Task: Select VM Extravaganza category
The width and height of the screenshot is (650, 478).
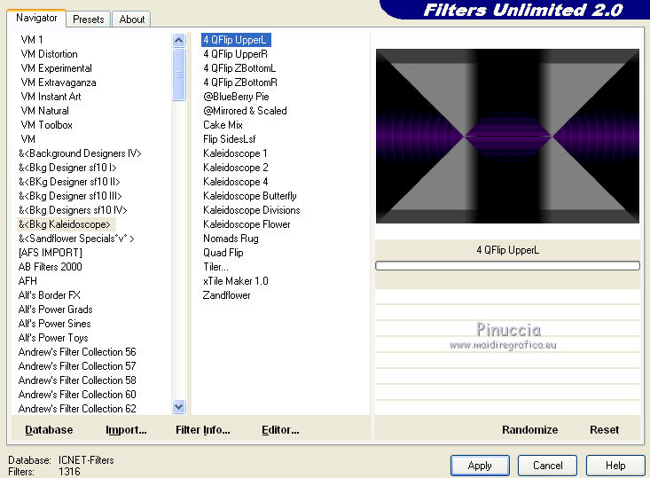Action: pos(59,82)
